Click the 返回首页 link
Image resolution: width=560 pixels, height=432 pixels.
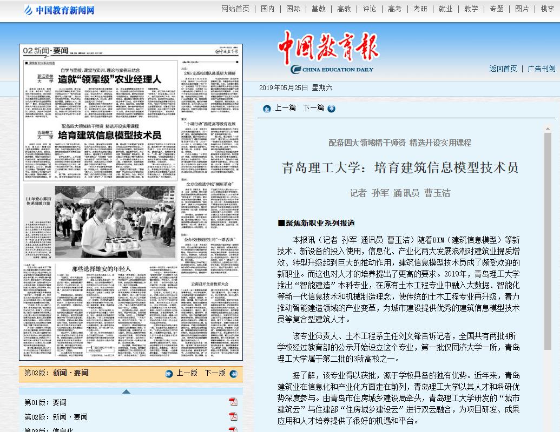pyautogui.click(x=503, y=69)
